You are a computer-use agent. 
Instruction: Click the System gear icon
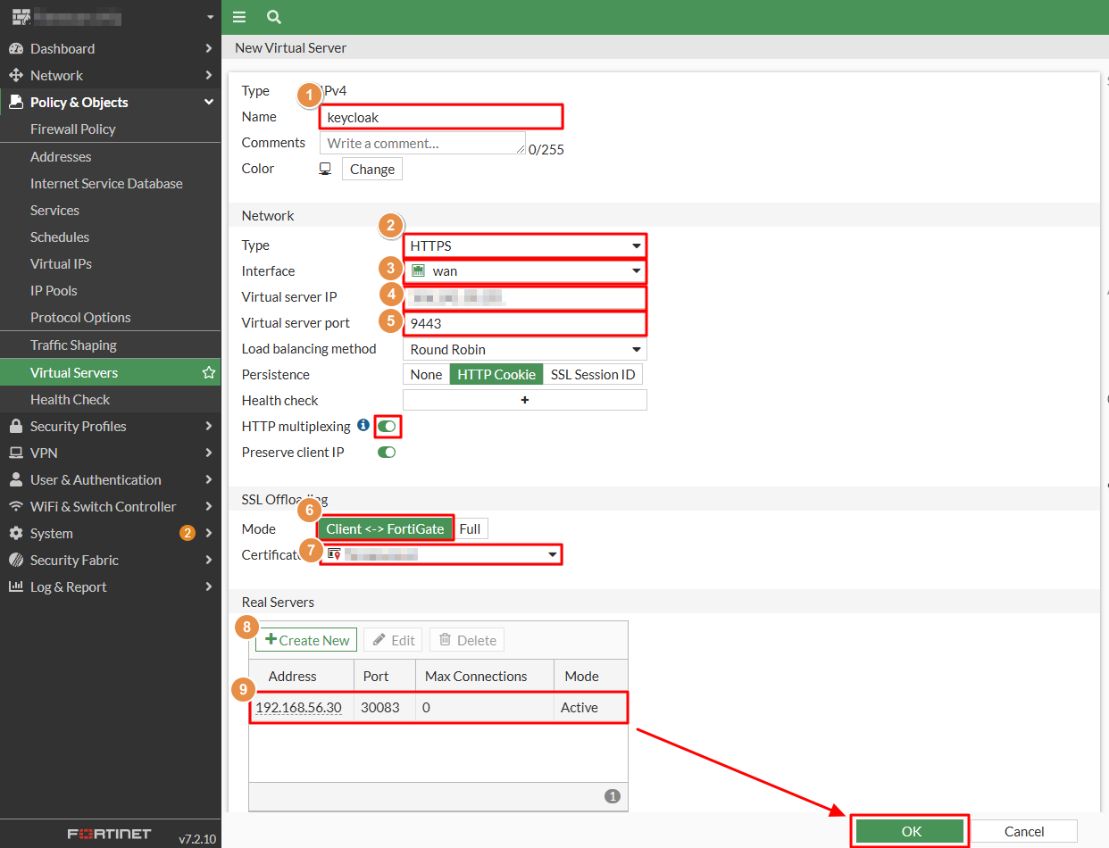click(15, 533)
